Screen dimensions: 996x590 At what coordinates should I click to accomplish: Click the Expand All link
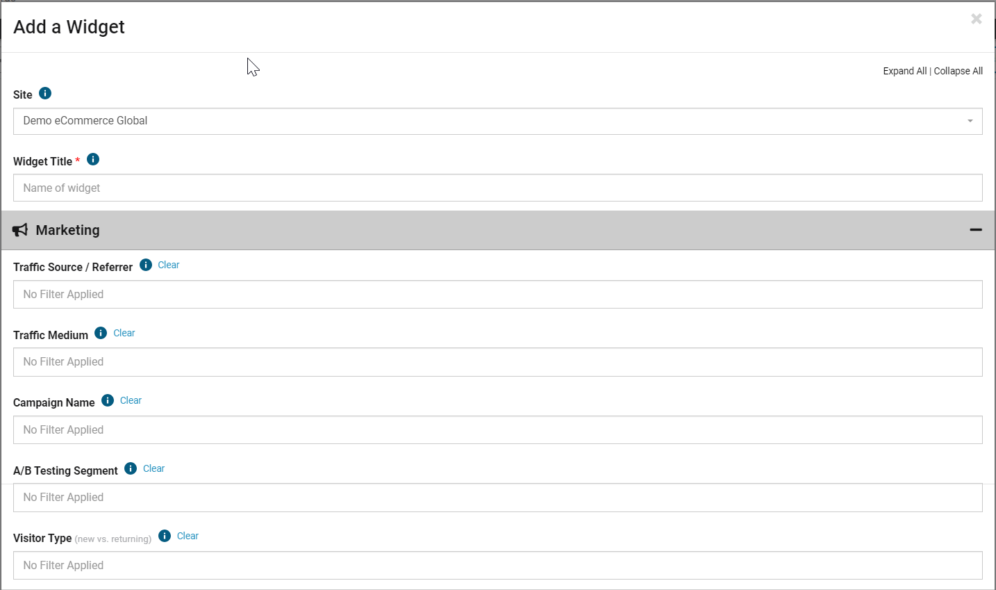coord(904,70)
